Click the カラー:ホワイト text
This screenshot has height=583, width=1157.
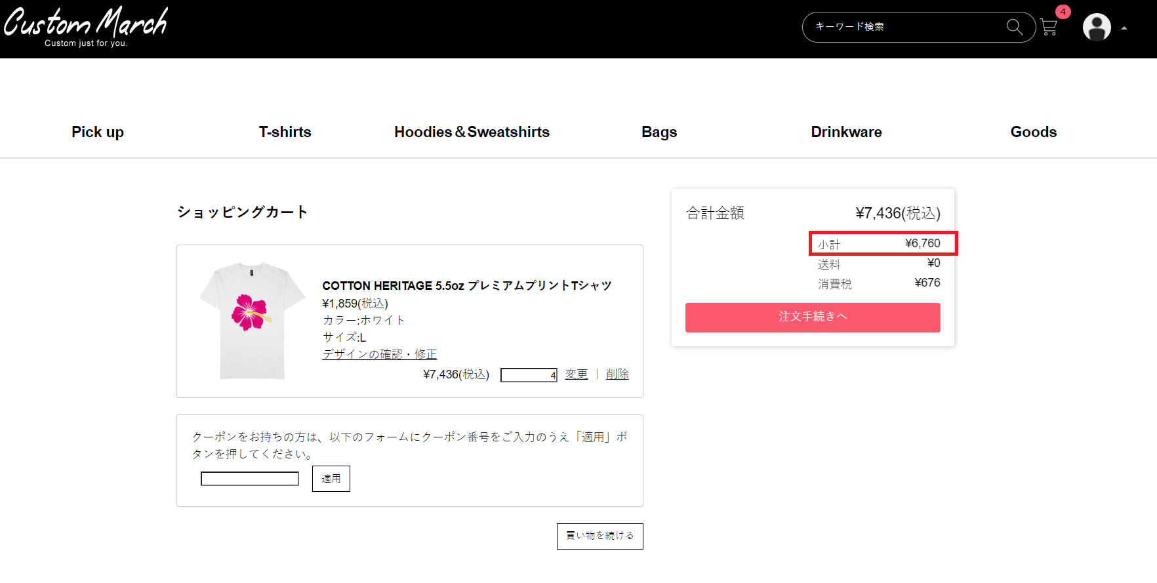(363, 320)
